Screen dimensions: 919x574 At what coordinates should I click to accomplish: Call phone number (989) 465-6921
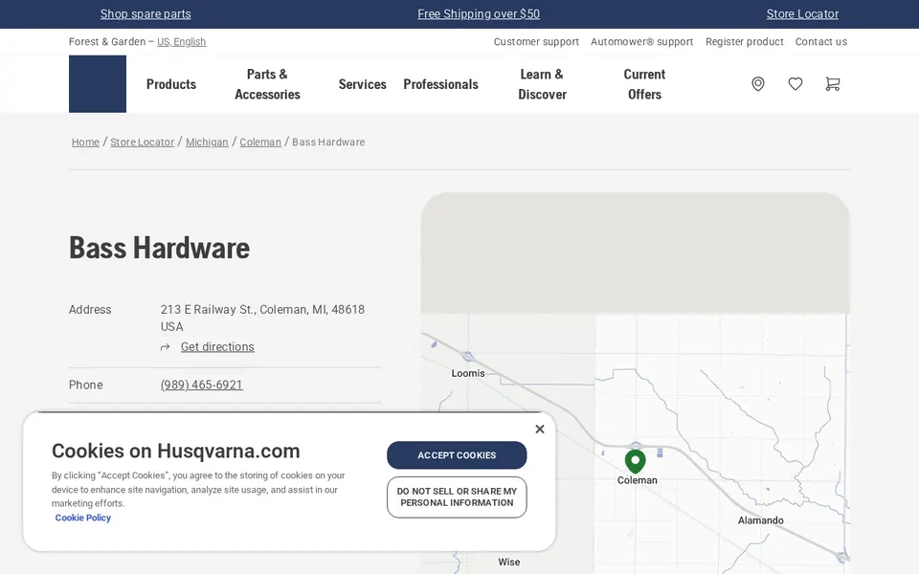point(202,385)
